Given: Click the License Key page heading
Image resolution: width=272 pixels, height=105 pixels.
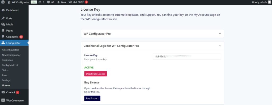Looking at the screenshot, I should pyautogui.click(x=90, y=9).
